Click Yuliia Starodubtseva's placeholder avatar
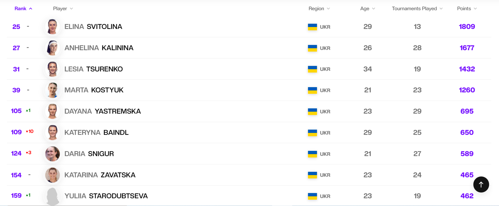Screen dimensions: 499x206 coord(52,196)
